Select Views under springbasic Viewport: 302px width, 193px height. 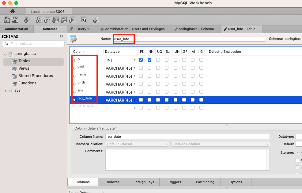(24, 68)
